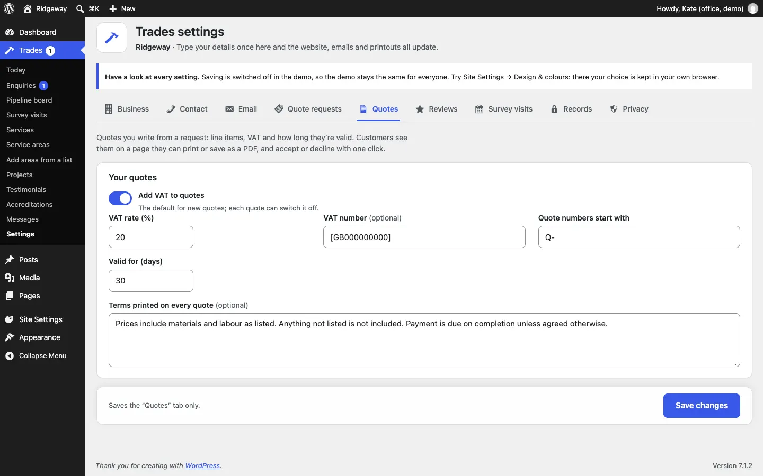Click the Posts pin icon

tap(10, 260)
